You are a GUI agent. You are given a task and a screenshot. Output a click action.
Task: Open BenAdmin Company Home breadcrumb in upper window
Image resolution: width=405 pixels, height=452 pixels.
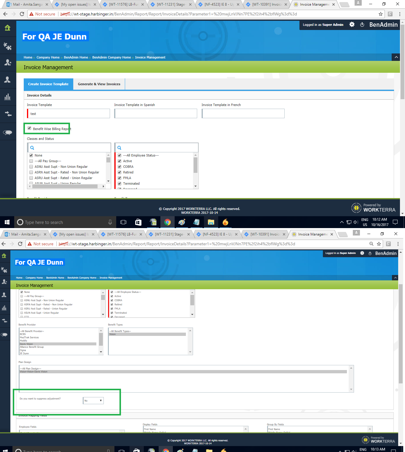tap(111, 57)
